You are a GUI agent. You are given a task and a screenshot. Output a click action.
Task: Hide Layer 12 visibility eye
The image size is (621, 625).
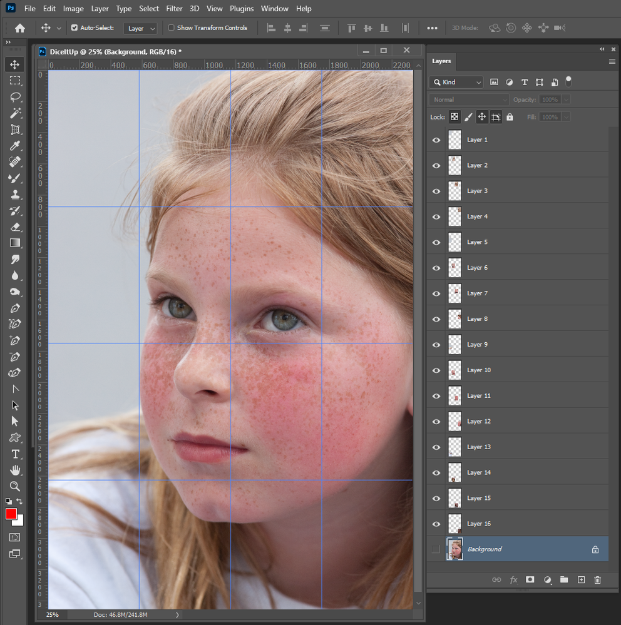[x=436, y=421]
